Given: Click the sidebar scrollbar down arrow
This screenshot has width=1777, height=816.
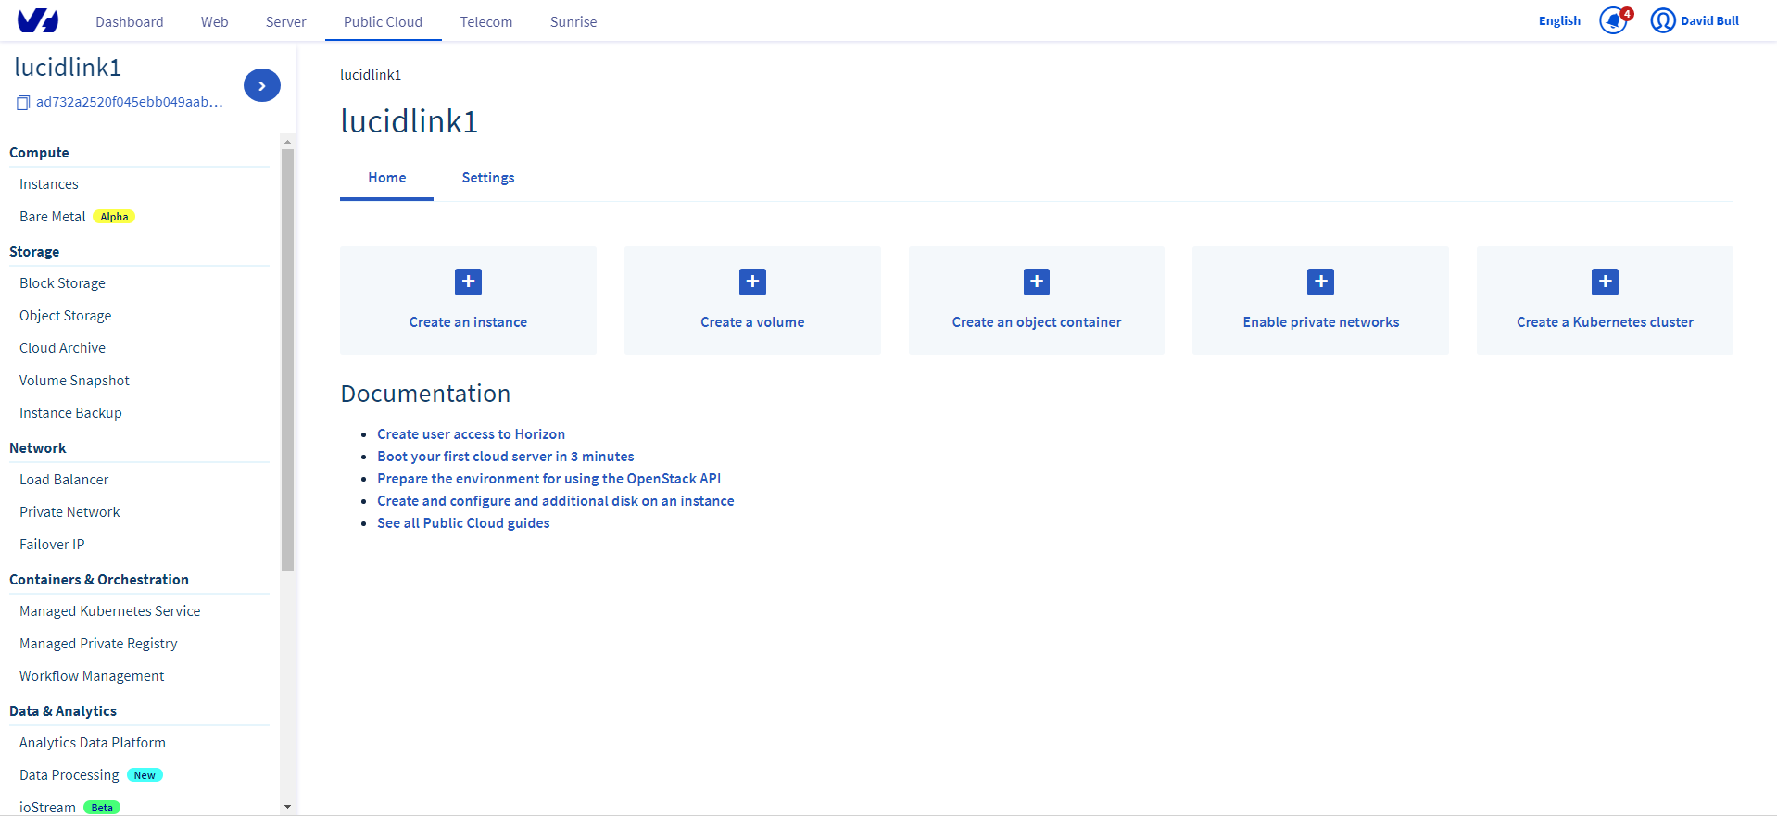Looking at the screenshot, I should (x=287, y=807).
